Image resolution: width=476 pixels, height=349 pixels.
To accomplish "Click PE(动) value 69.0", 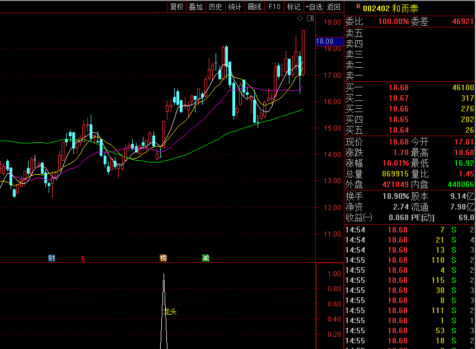I will pos(466,218).
